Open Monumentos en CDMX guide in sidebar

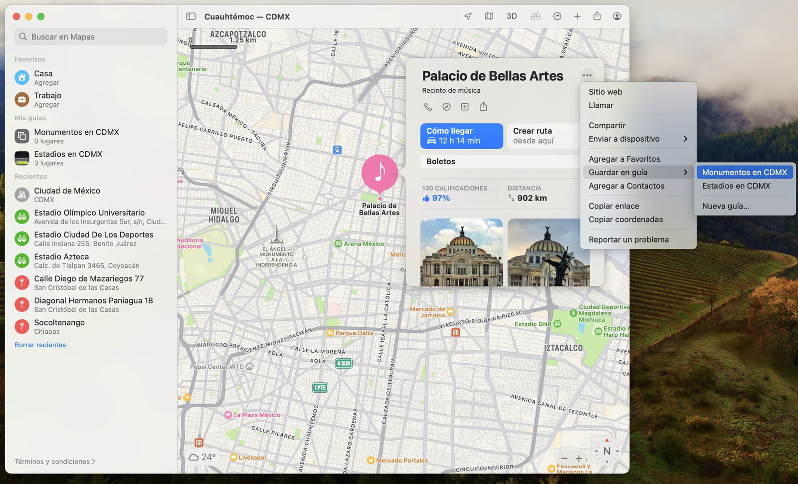[x=91, y=136]
